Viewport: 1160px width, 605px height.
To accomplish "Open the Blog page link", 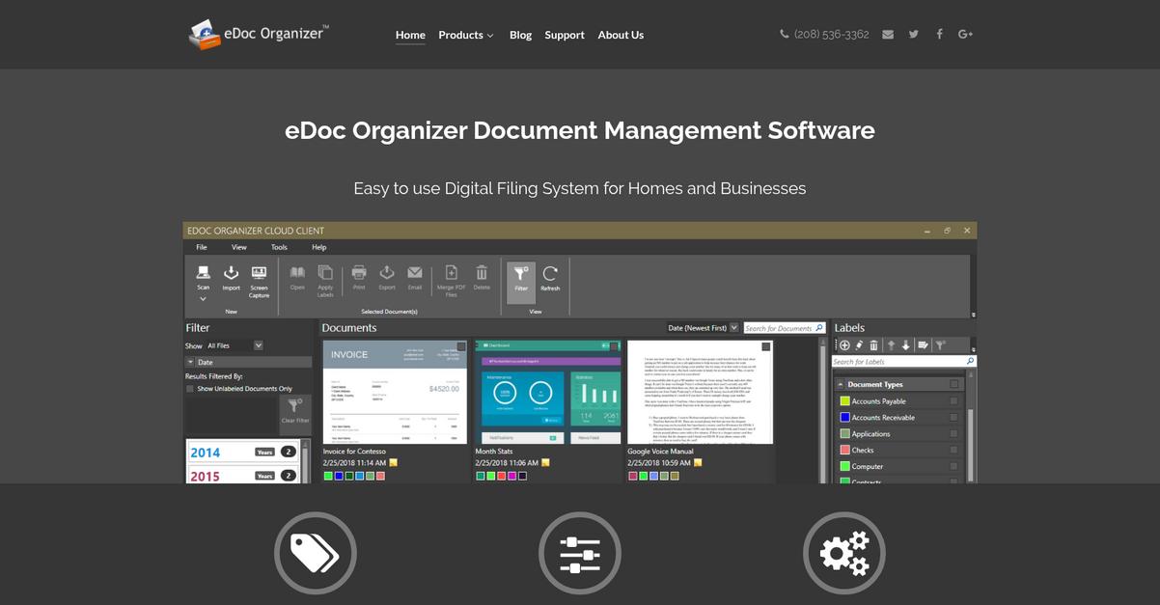I will click(520, 35).
